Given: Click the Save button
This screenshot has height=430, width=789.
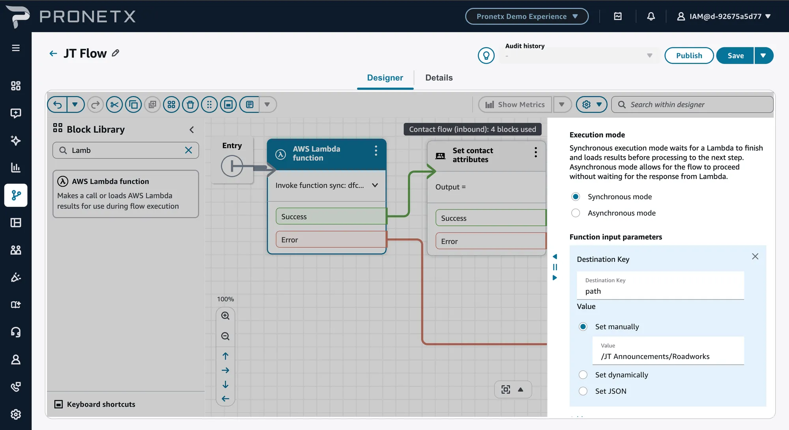Looking at the screenshot, I should click(x=735, y=56).
